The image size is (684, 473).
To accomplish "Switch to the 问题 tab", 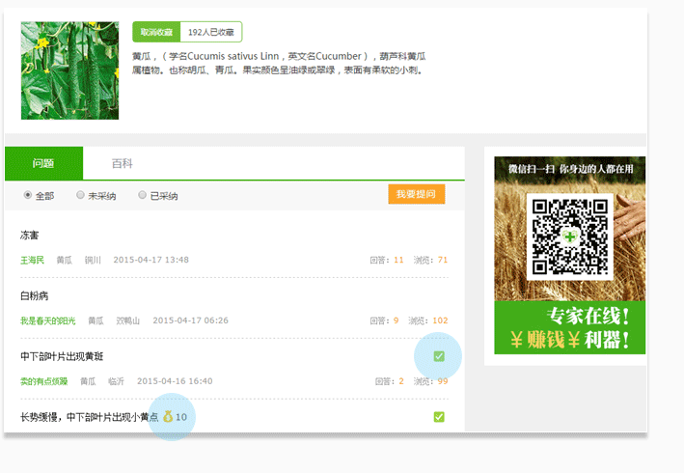I will pyautogui.click(x=43, y=164).
